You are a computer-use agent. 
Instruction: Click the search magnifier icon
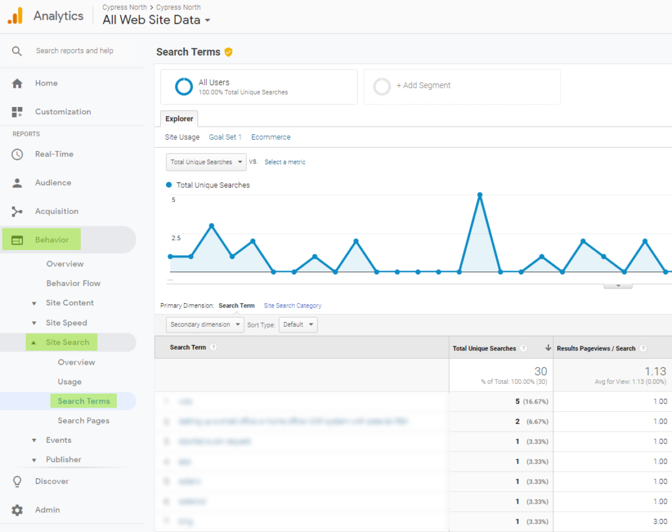[x=16, y=51]
